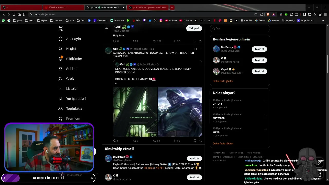Viewport: 329px width, 185px height.
Task: Open Grok explain icon on Doom post
Action: (196, 49)
